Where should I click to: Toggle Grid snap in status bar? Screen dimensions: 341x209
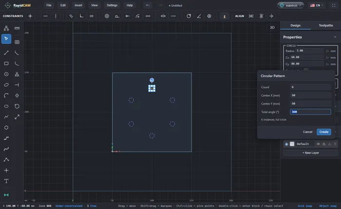[x=305, y=206]
